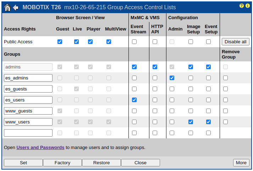Viewport: 253px width, 171px height.
Task: Enable es_guests Event Setup checkbox
Action: (208, 89)
